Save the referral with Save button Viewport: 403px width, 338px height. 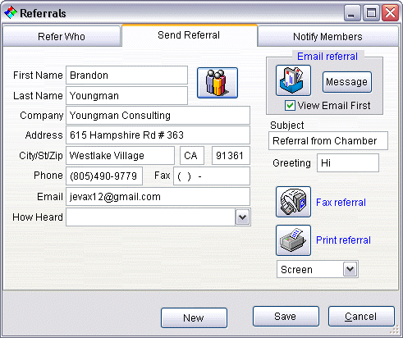click(286, 317)
